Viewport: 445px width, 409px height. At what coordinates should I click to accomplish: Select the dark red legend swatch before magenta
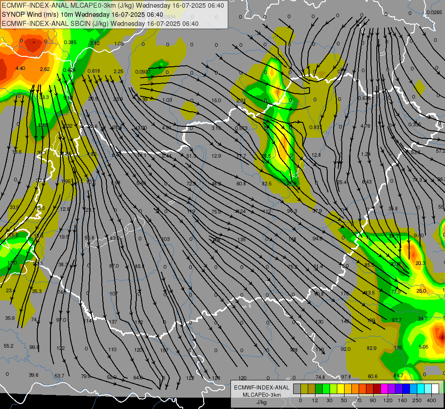coord(377,389)
